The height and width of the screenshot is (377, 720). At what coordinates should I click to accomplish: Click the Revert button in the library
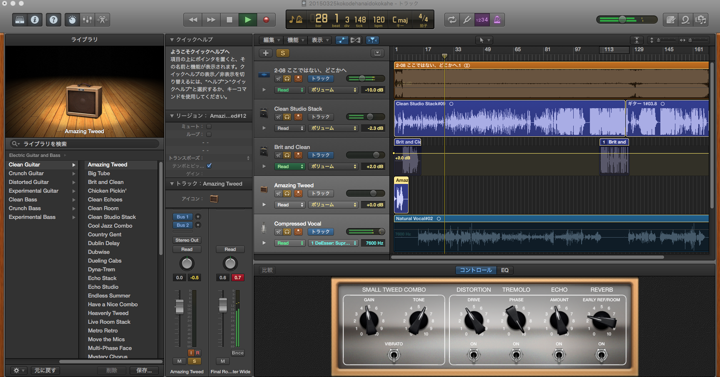(45, 370)
